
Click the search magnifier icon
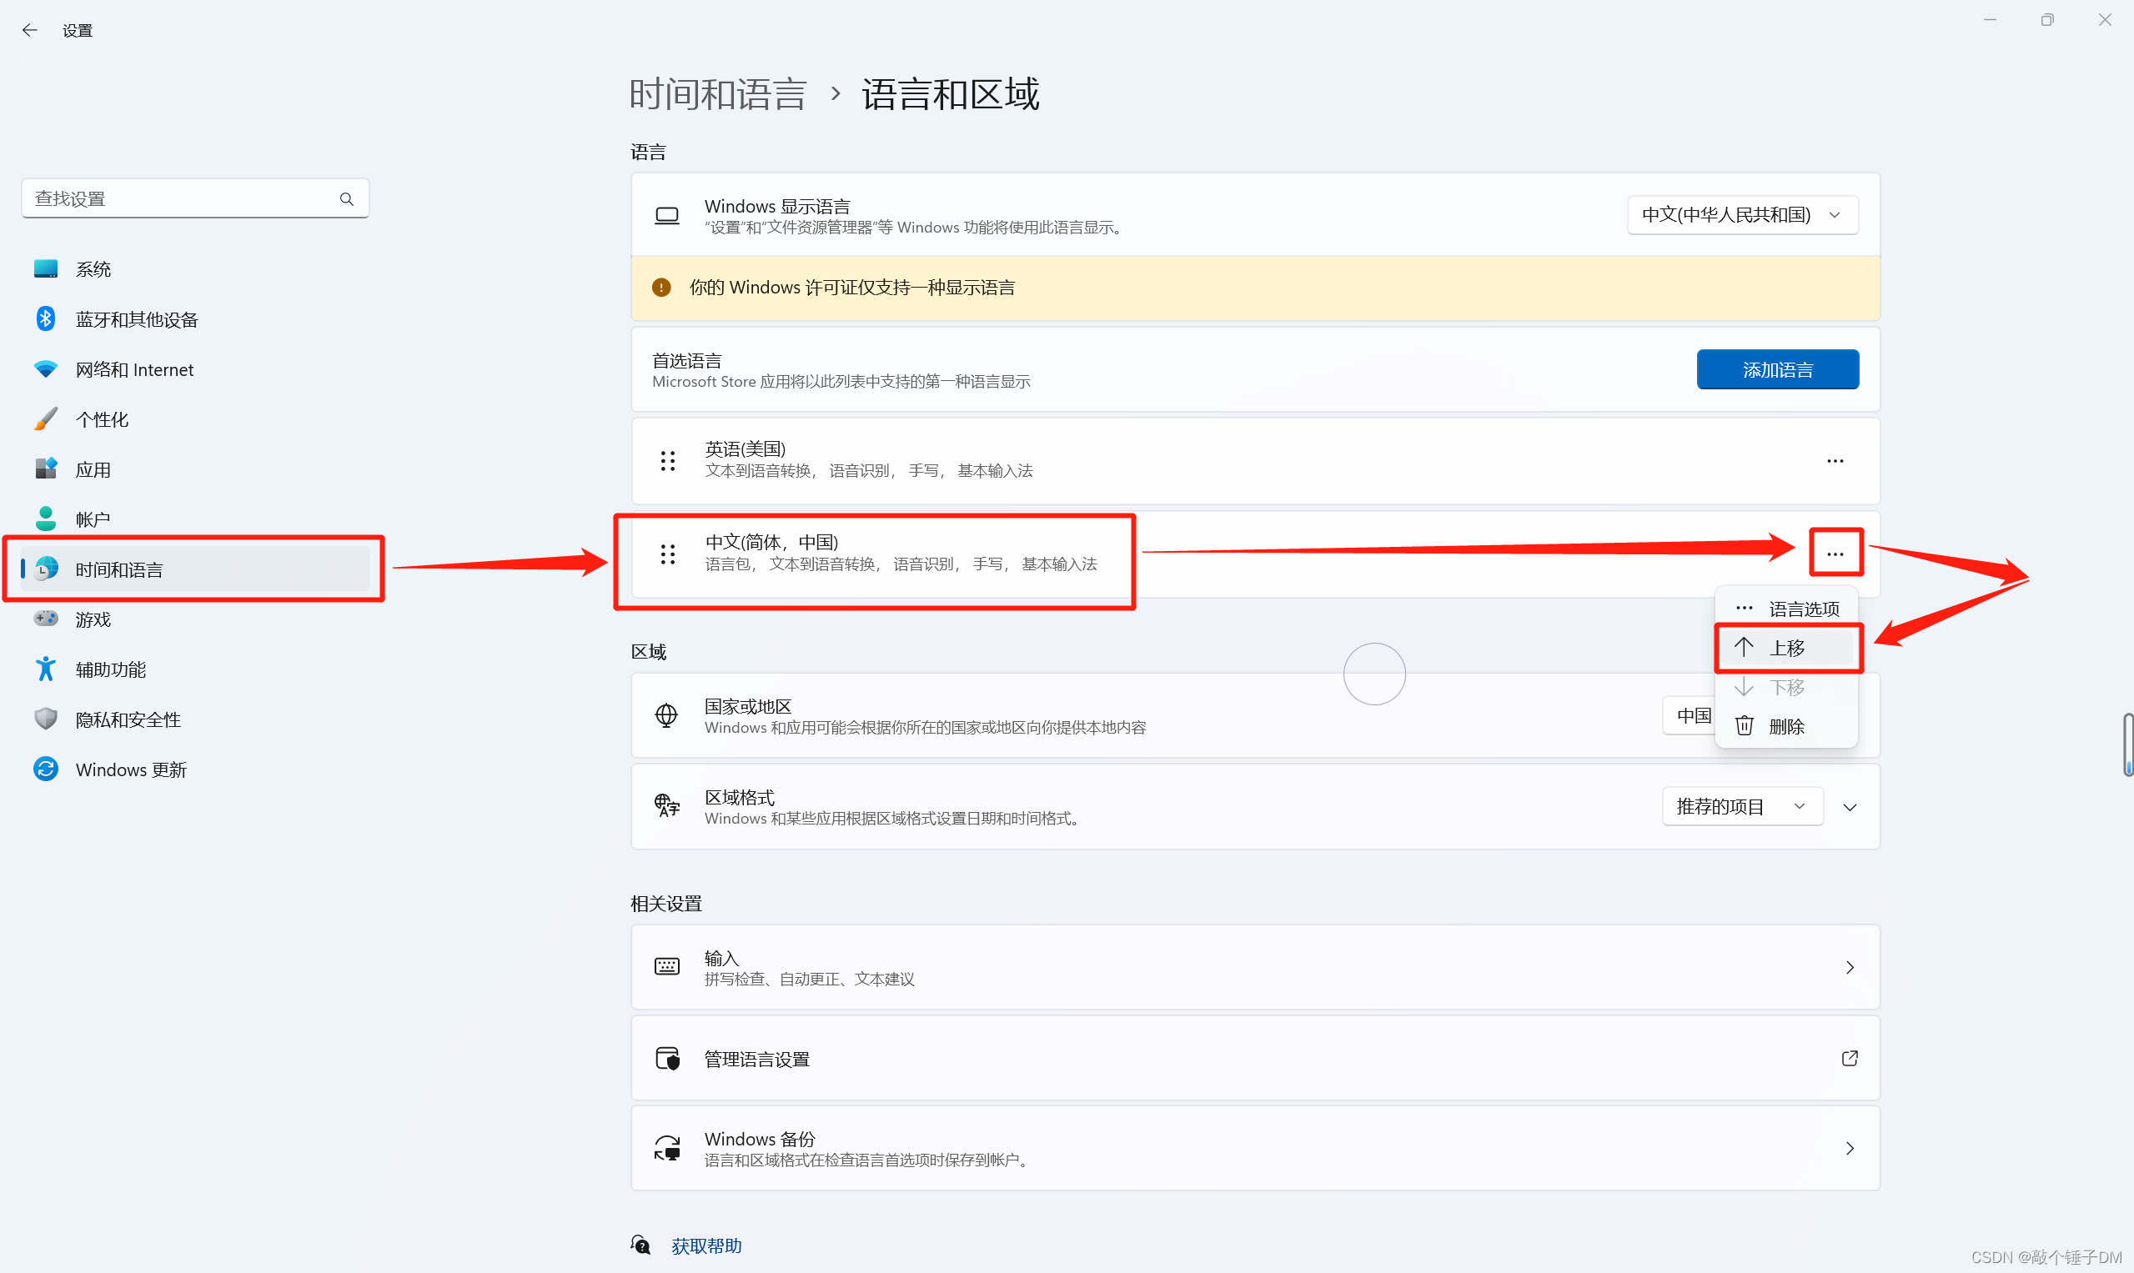[347, 199]
